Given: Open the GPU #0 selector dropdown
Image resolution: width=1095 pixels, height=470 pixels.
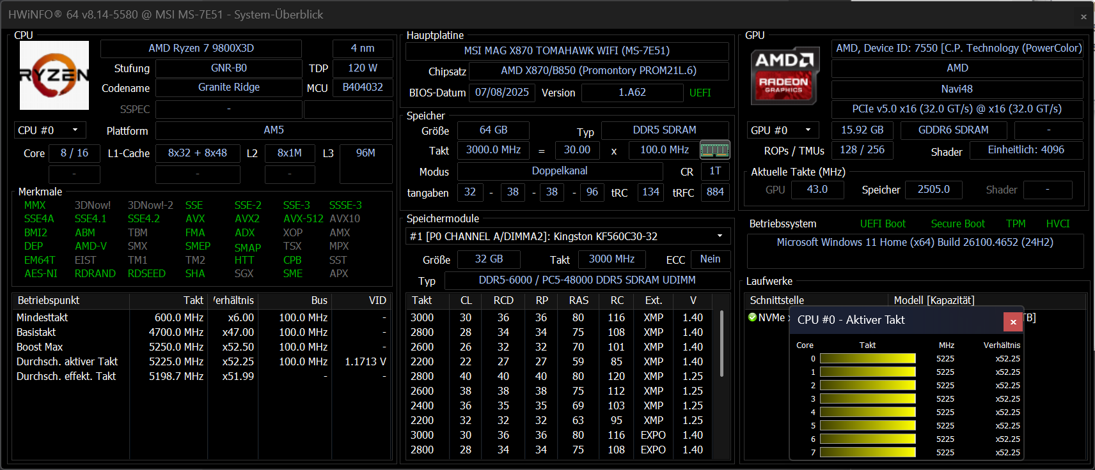Looking at the screenshot, I should [783, 130].
